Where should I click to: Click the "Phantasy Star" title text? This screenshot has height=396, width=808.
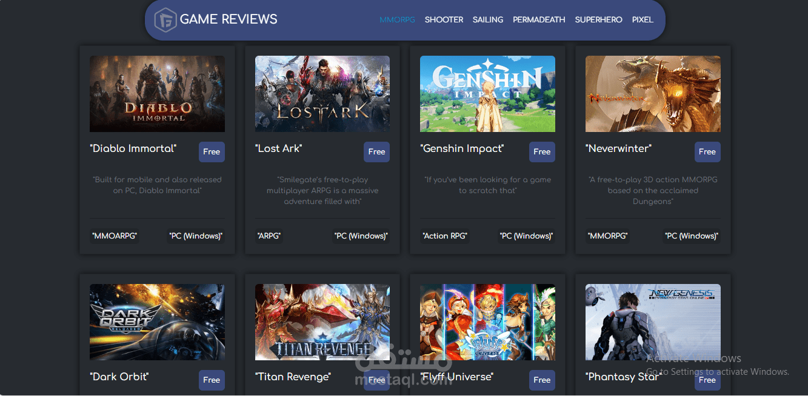point(623,377)
